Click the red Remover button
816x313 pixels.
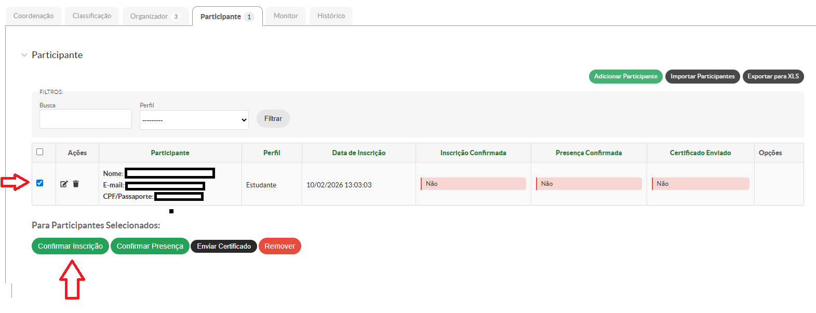pyautogui.click(x=279, y=246)
